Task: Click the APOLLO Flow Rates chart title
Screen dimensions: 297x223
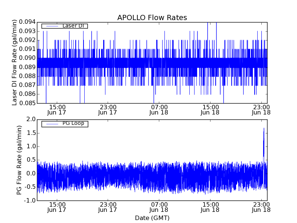Action: click(152, 17)
